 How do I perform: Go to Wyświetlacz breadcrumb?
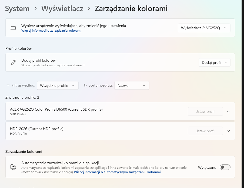point(62,9)
